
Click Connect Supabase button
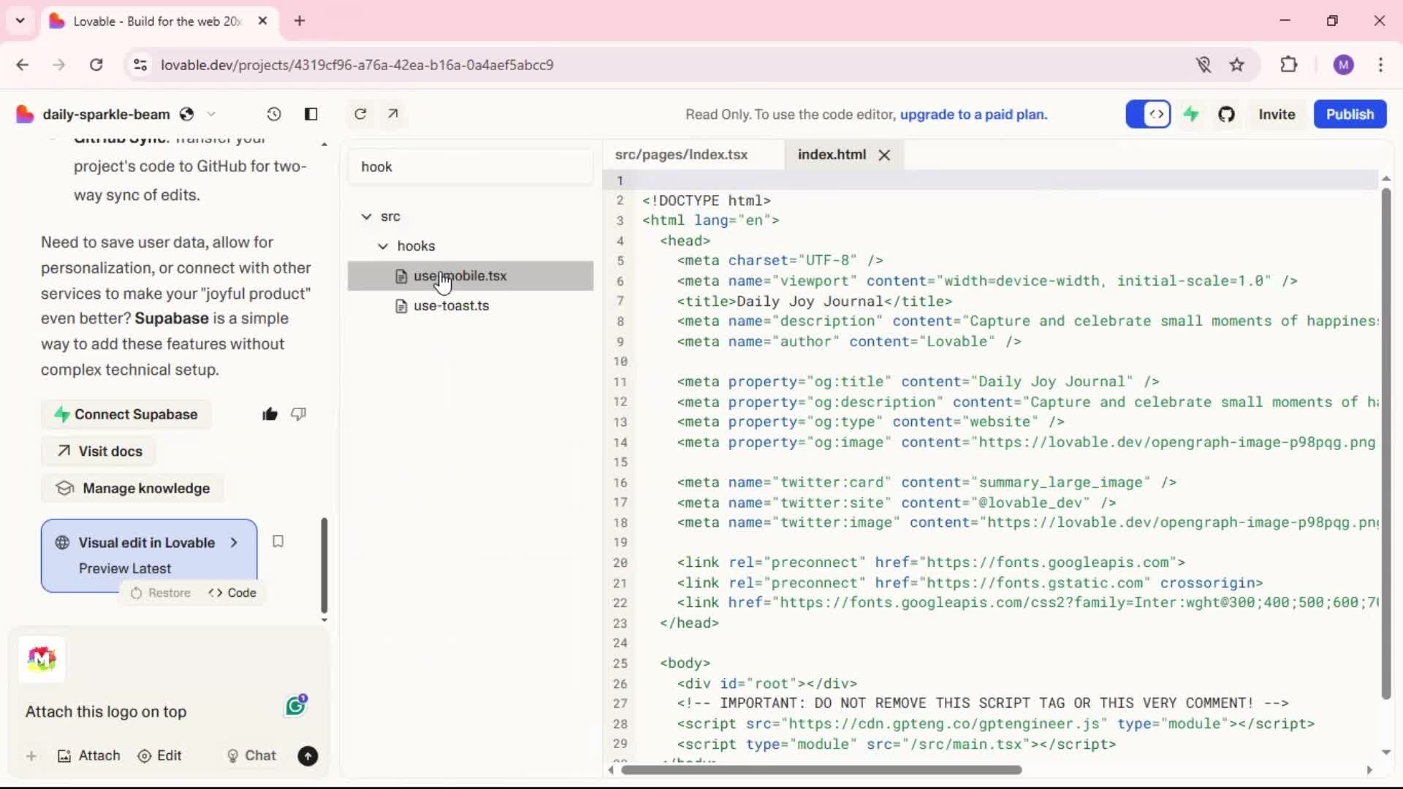[x=126, y=414]
